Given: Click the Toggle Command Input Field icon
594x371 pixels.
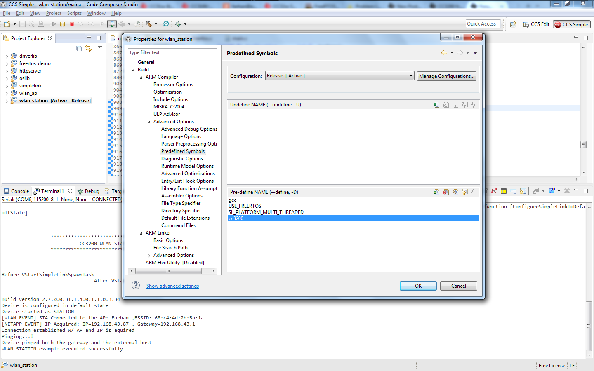Looking at the screenshot, I should pos(513,191).
